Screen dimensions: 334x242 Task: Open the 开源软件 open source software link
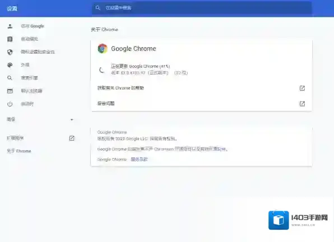coord(217,149)
